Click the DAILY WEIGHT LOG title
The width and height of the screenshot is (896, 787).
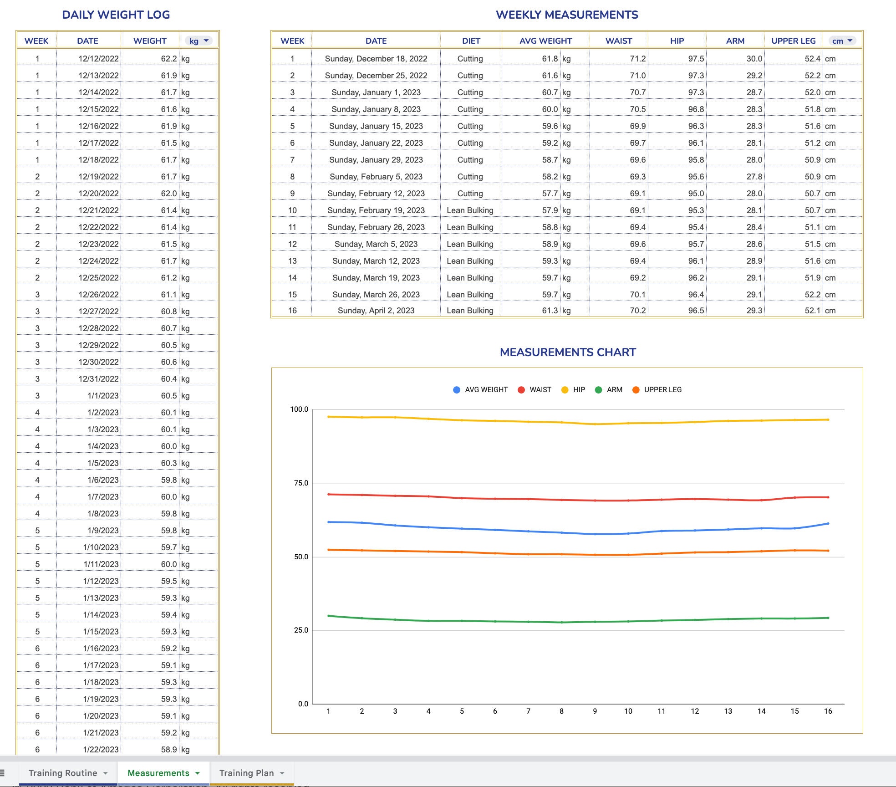116,14
